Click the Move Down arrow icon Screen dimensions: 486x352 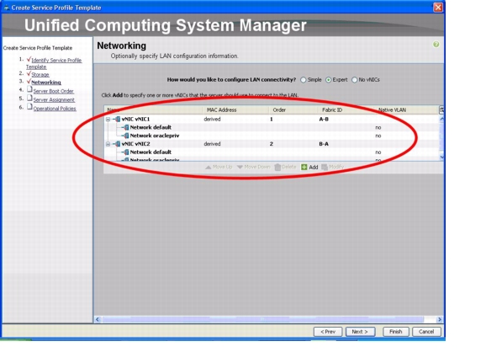point(240,167)
